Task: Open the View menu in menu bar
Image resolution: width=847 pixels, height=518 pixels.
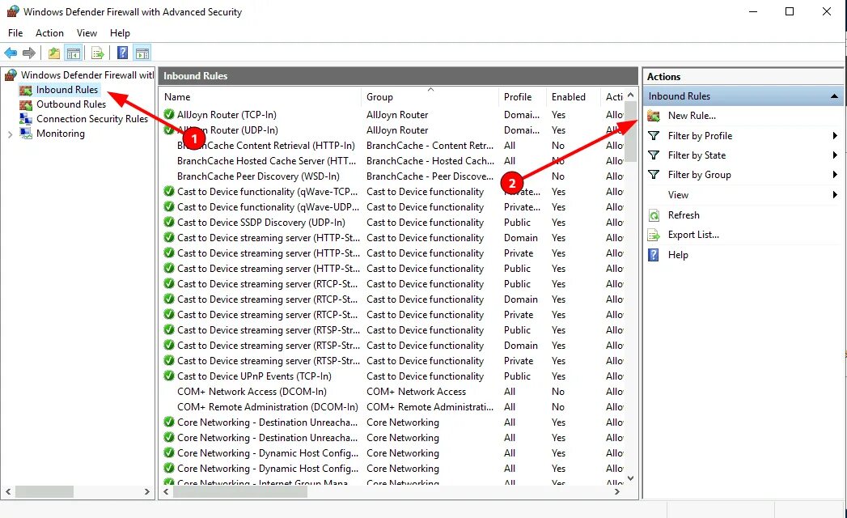Action: pos(87,33)
